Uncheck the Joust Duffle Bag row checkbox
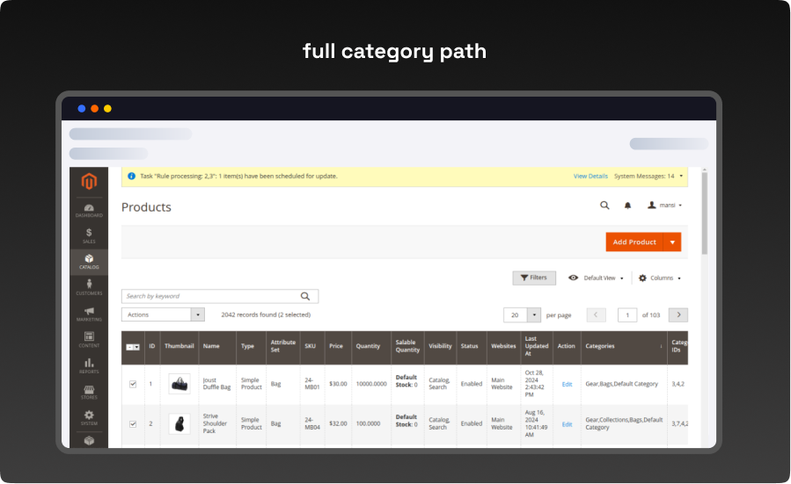Screen dimensions: 791x484 pyautogui.click(x=133, y=384)
